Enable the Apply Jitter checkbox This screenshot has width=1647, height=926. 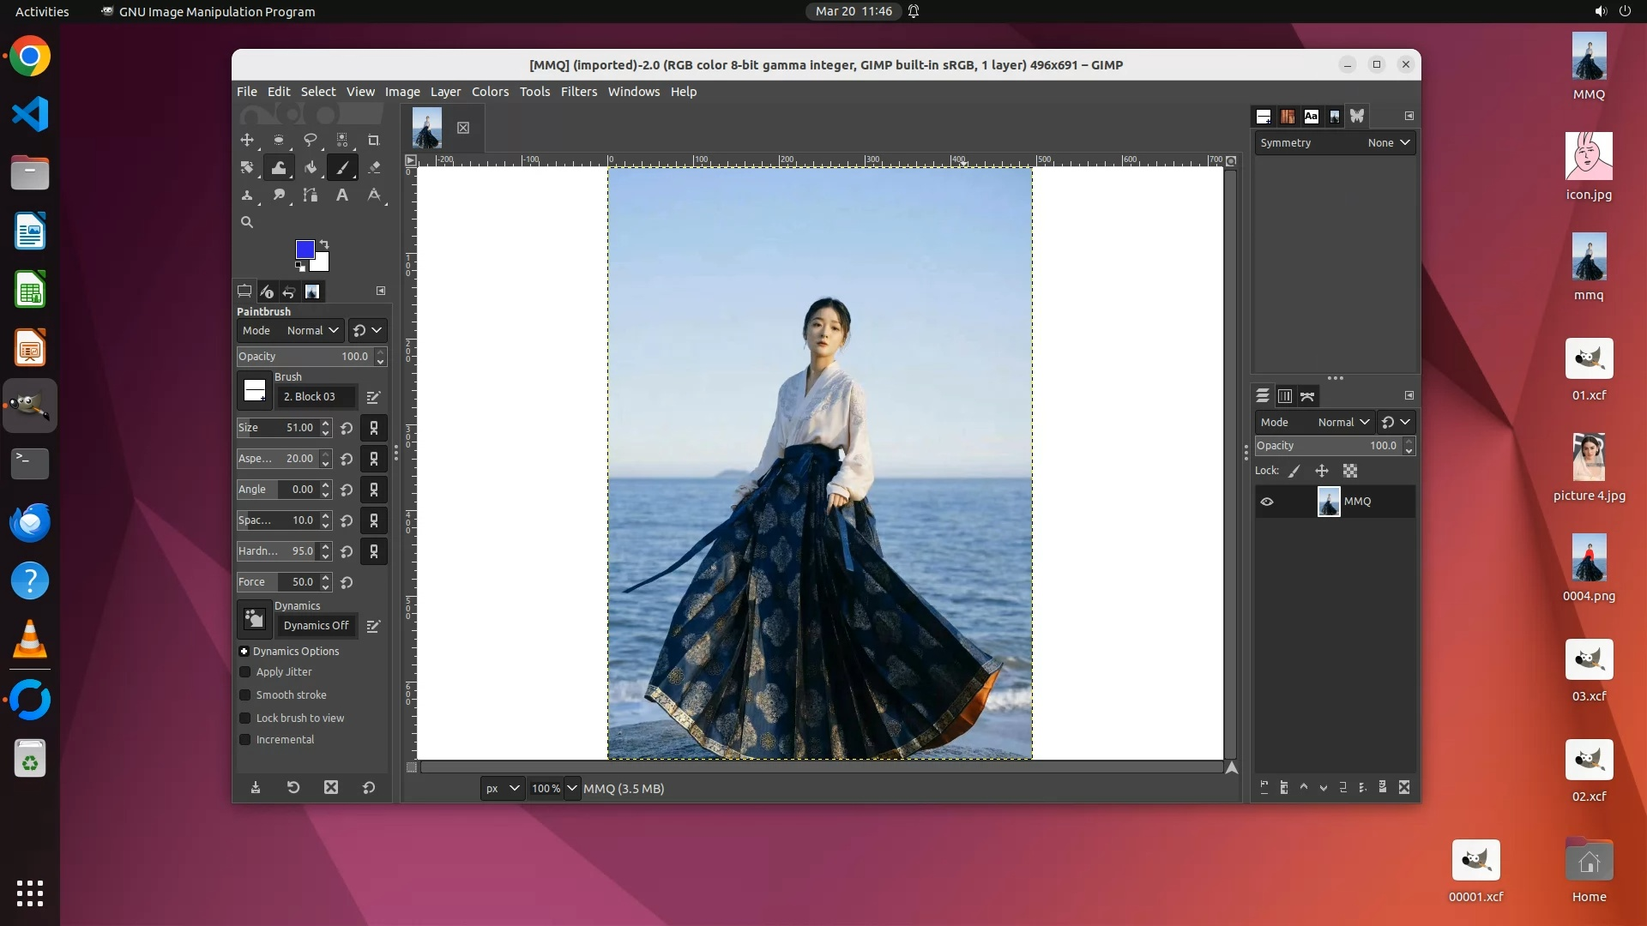pyautogui.click(x=245, y=672)
